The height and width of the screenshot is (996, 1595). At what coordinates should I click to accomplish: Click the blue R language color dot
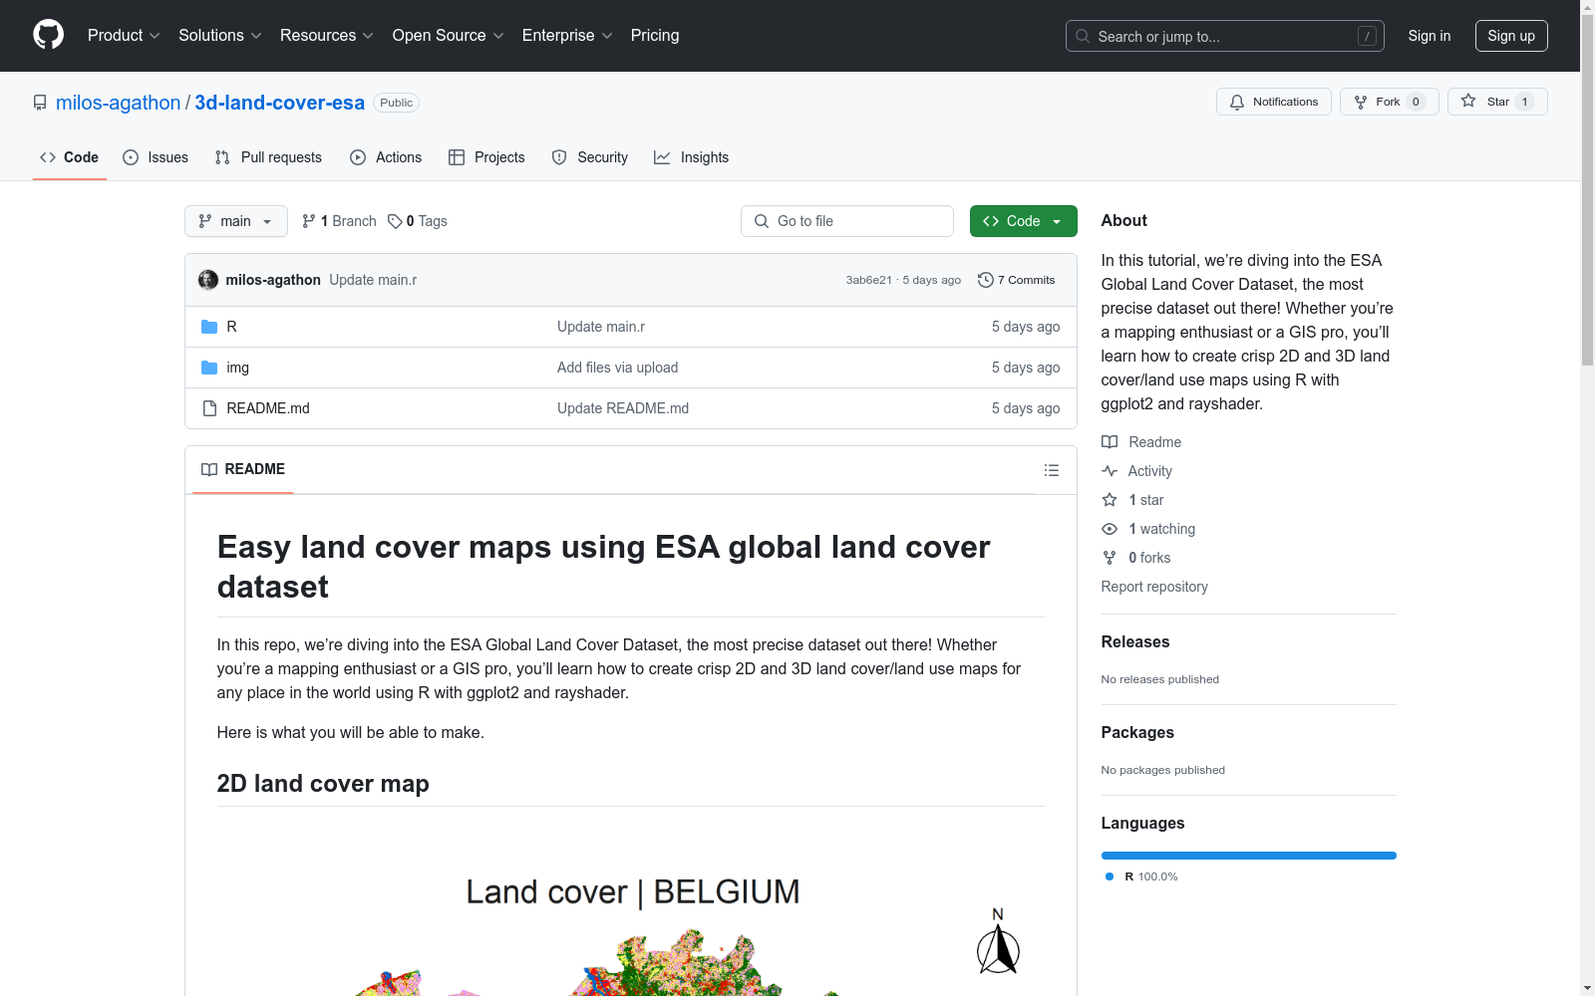(x=1110, y=876)
